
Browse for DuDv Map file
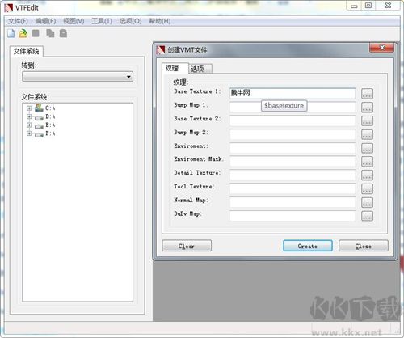(367, 216)
